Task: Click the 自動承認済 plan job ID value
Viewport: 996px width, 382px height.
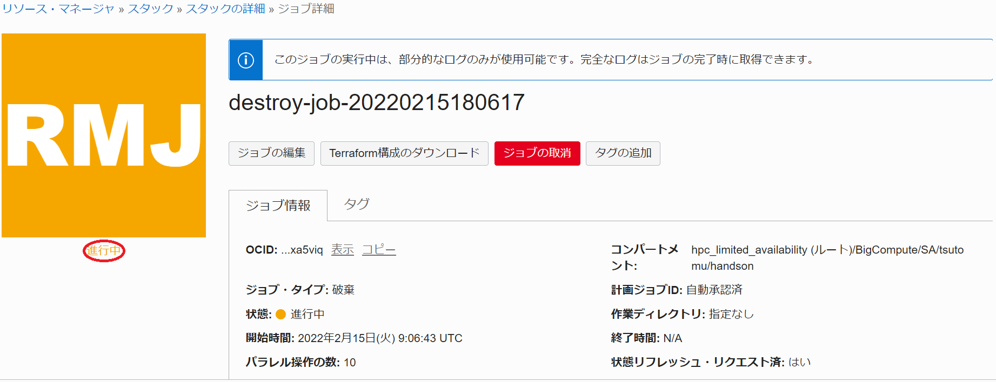Action: (714, 290)
